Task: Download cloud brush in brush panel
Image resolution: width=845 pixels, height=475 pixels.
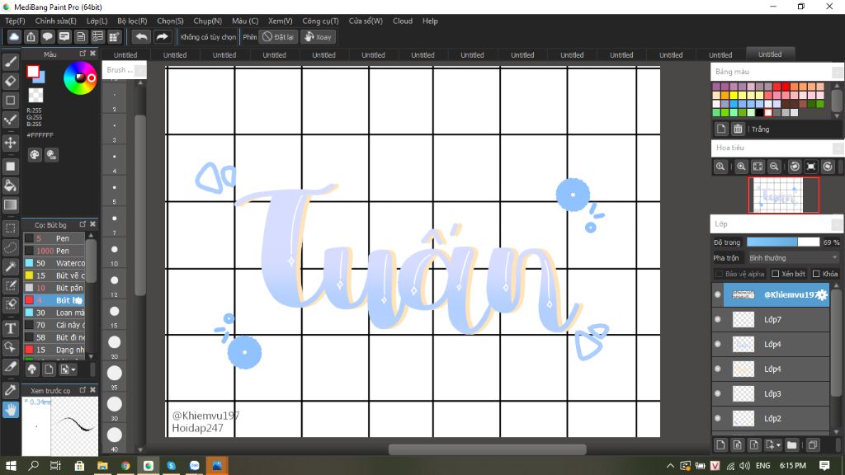Action: coord(32,369)
